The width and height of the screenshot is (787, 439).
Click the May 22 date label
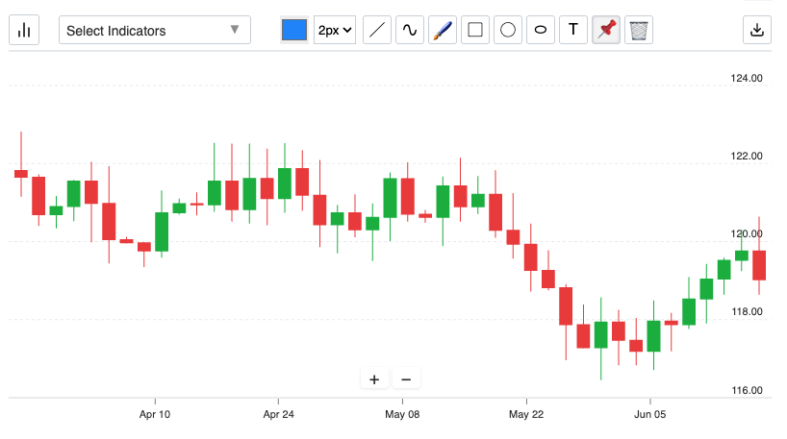click(526, 414)
